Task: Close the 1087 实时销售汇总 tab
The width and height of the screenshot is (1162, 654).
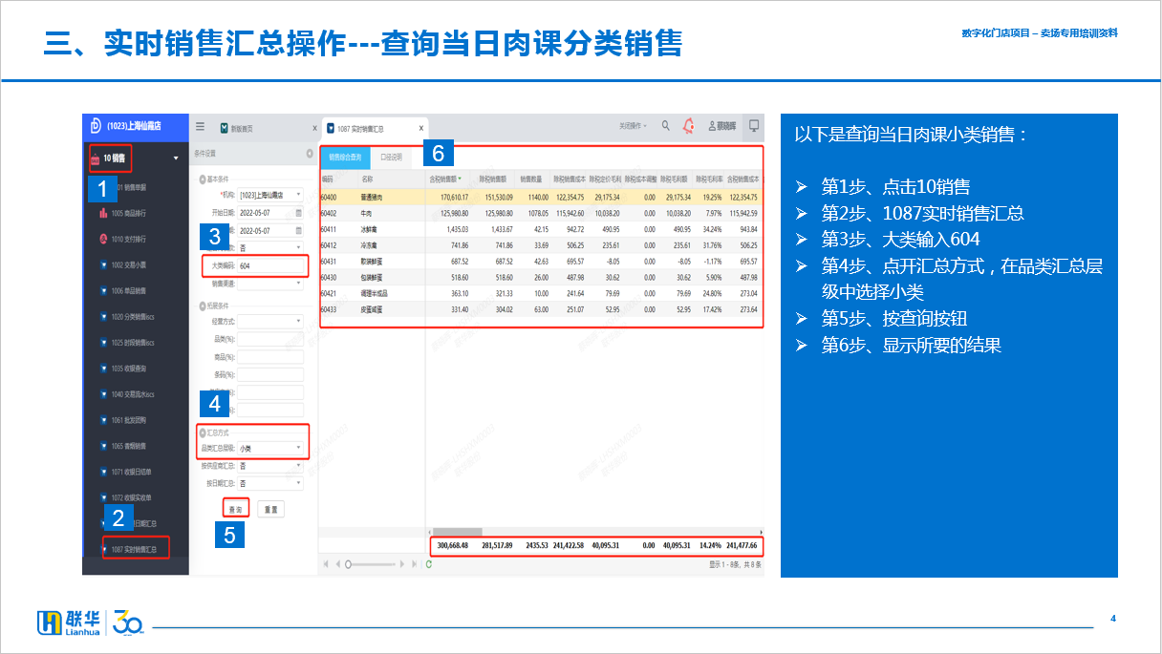Action: point(421,128)
